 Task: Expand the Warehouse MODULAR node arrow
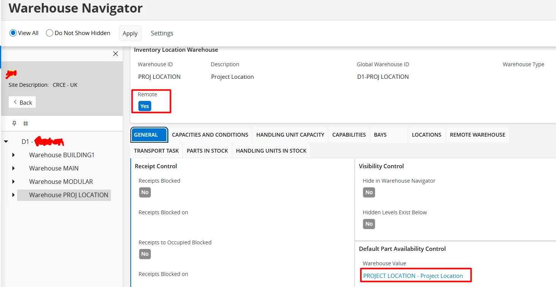pyautogui.click(x=13, y=182)
